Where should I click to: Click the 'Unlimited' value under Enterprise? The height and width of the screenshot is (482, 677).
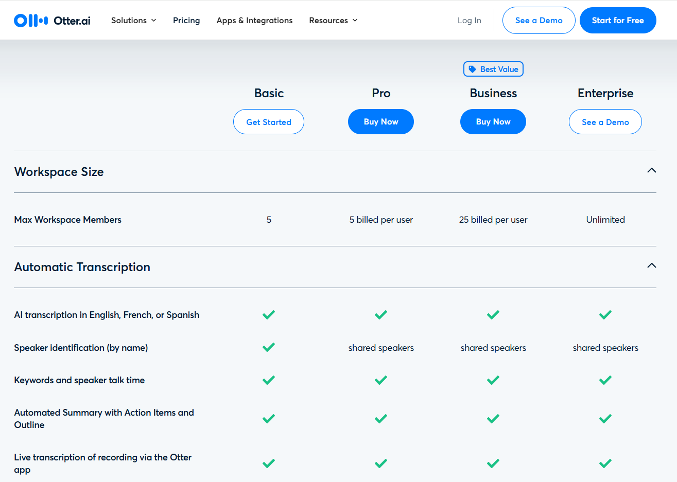pos(605,220)
